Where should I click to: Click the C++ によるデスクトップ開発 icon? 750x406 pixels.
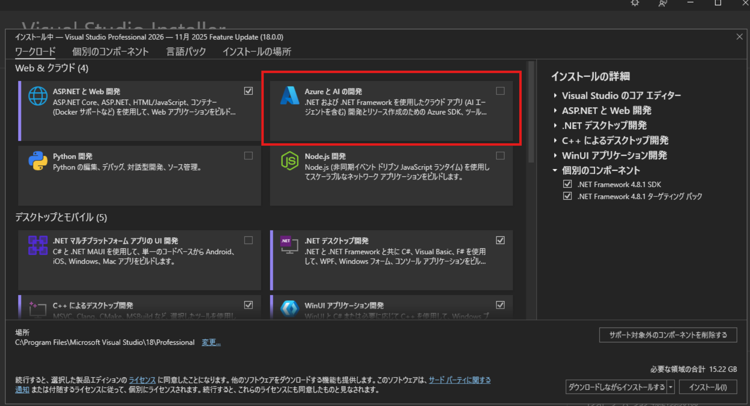pyautogui.click(x=38, y=310)
